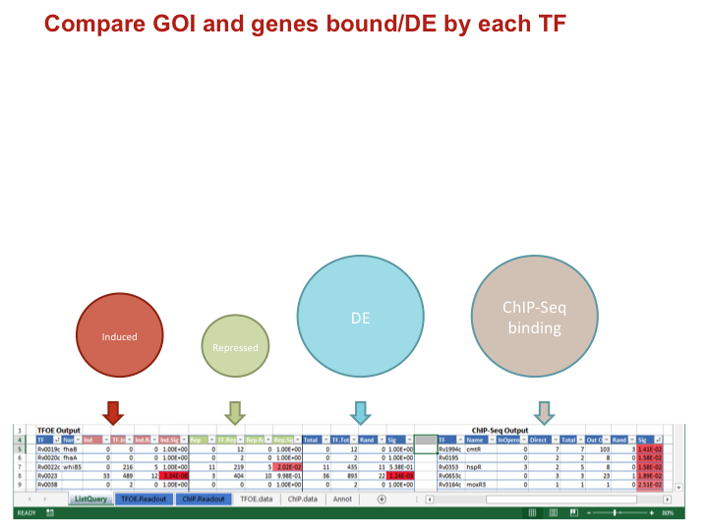This screenshot has width=708, height=531.
Task: Click the zoom out minus icon
Action: point(588,512)
